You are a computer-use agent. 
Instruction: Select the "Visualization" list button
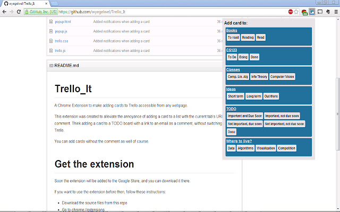click(x=266, y=148)
